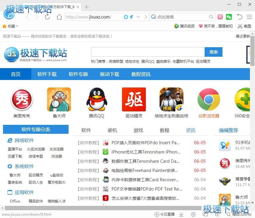
Task: Open PDF插入页面软件PDFdo Insert Pa... article
Action: pos(145,143)
